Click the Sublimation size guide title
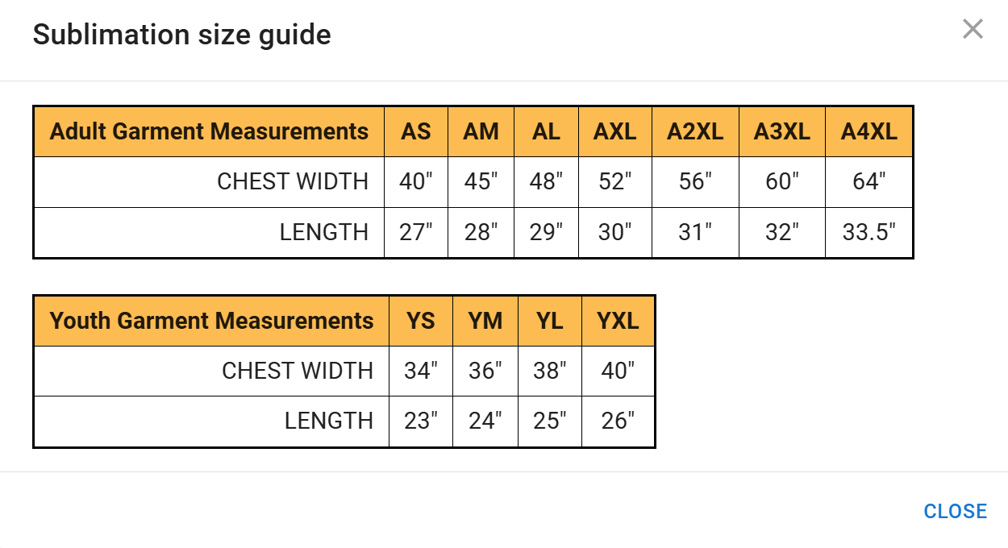Screen dimensions: 1008x548 pos(181,35)
